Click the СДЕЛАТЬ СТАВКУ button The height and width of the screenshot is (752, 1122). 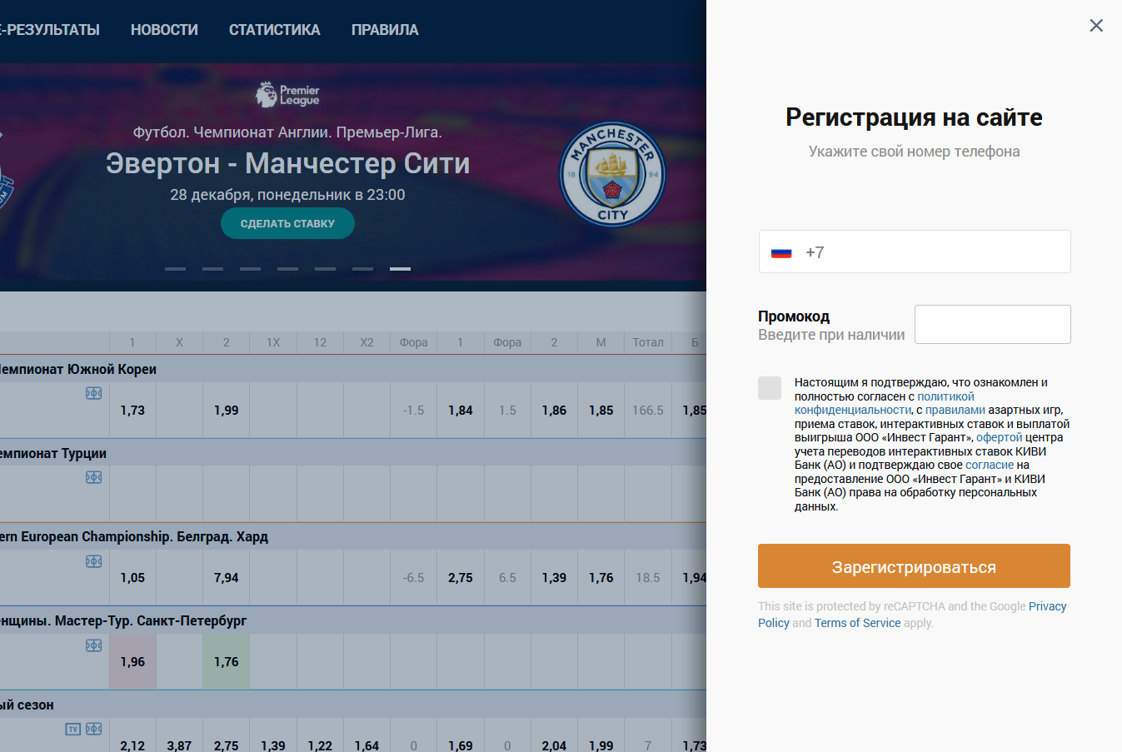[287, 223]
